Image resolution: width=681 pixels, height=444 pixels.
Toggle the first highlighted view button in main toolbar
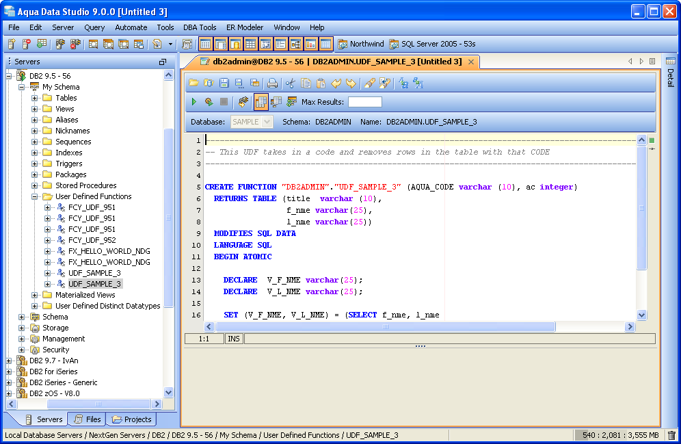click(205, 44)
